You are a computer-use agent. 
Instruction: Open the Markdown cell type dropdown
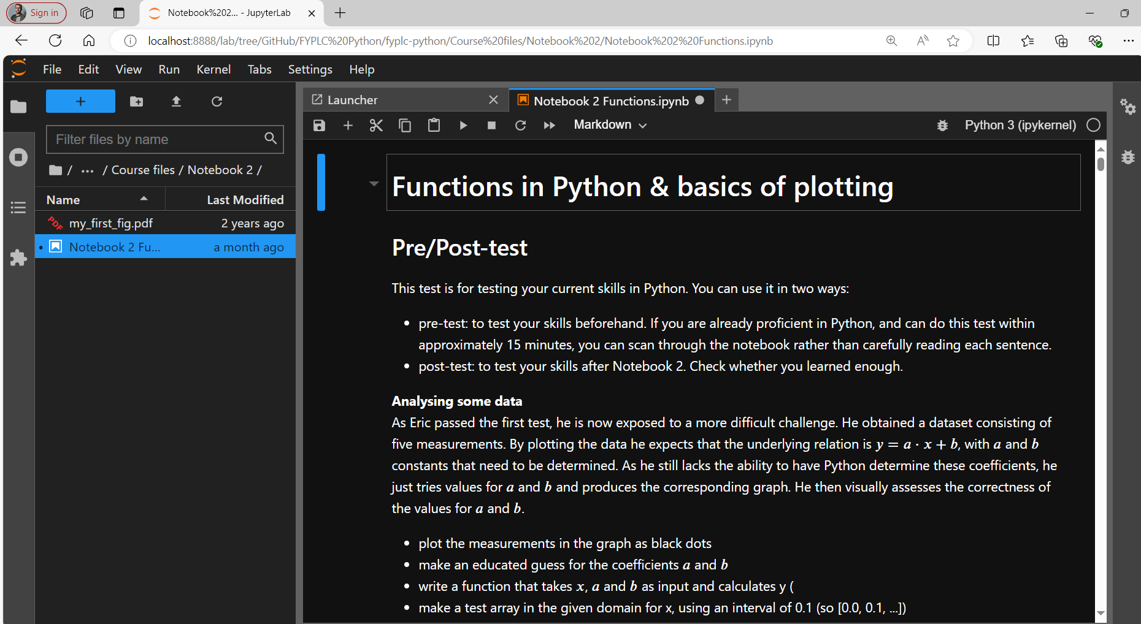point(610,125)
